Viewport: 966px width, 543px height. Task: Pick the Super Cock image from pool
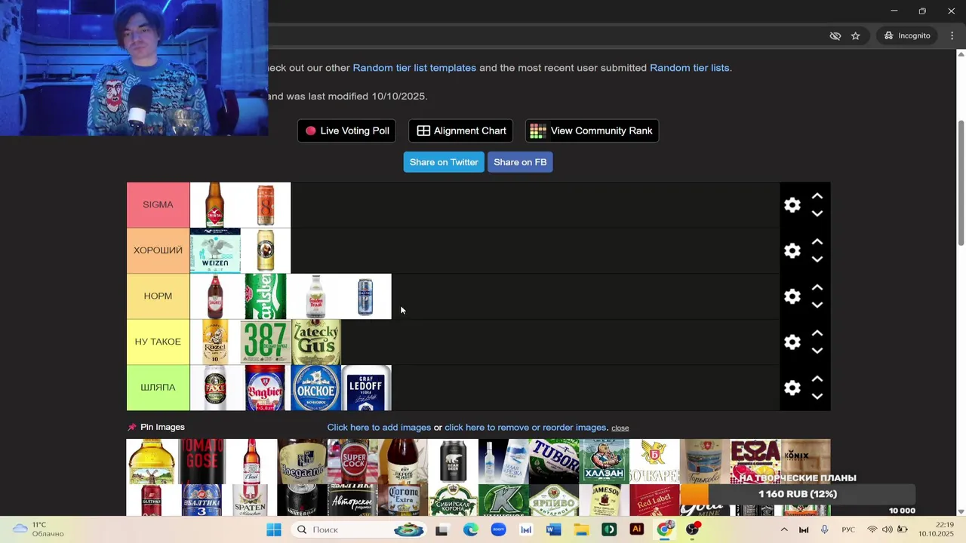[352, 462]
